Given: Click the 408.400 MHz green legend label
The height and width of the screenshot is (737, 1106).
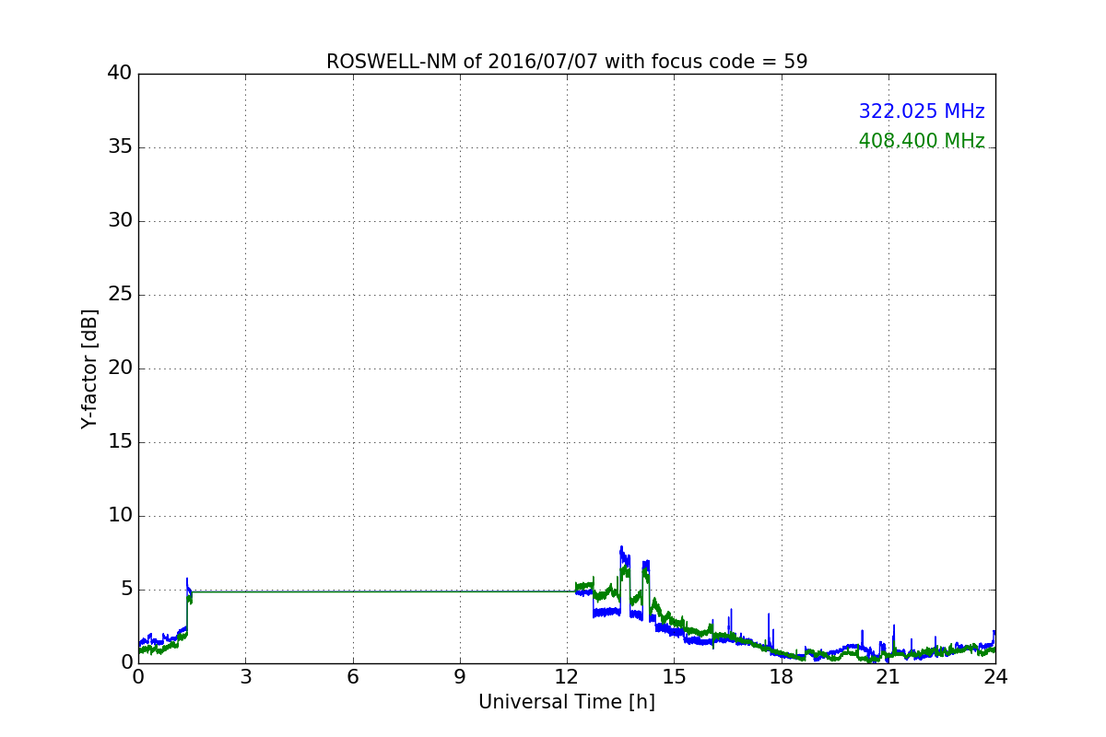Looking at the screenshot, I should 922,141.
